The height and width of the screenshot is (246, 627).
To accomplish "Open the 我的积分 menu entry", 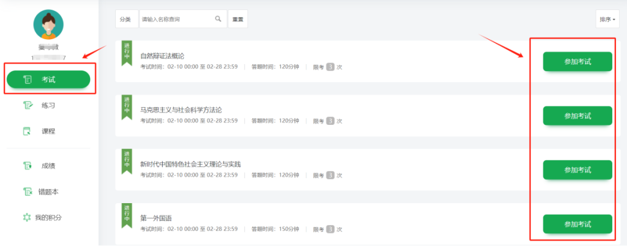I will point(48,217).
